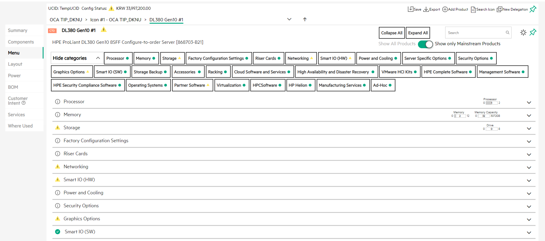Select the Manufacturing Services category button
The width and height of the screenshot is (545, 241).
point(343,85)
